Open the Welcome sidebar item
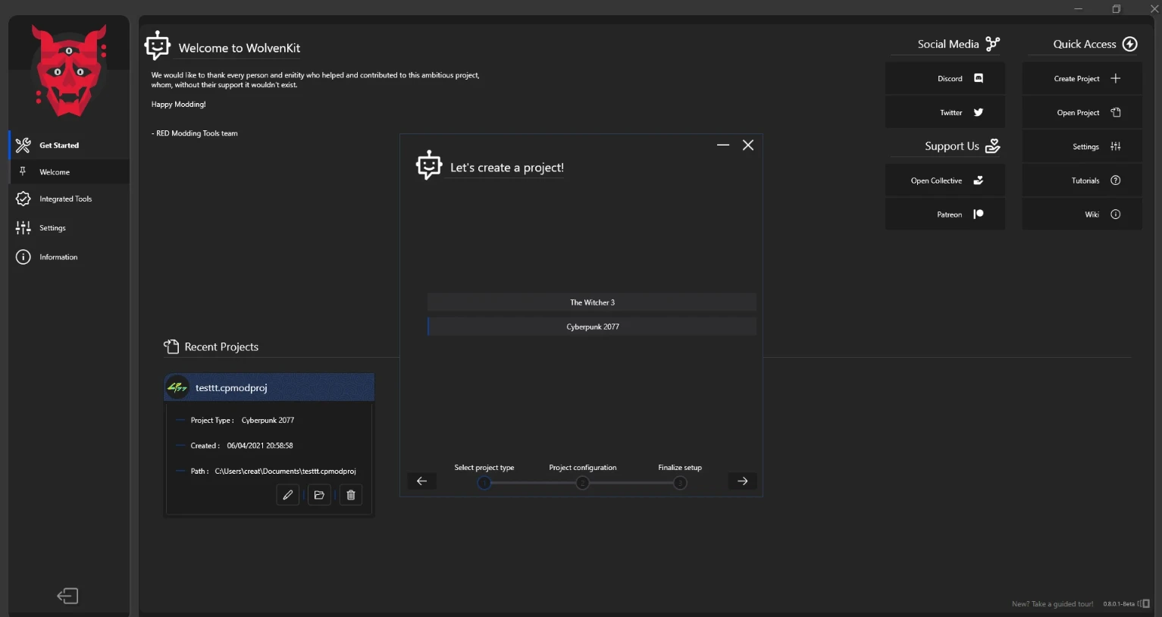Viewport: 1162px width, 617px height. pos(69,172)
